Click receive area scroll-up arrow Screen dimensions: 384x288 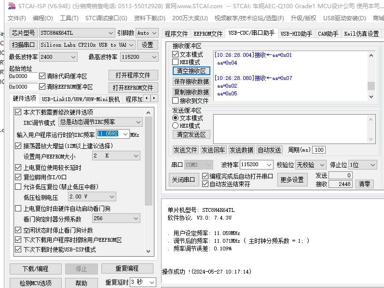pyautogui.click(x=371, y=55)
